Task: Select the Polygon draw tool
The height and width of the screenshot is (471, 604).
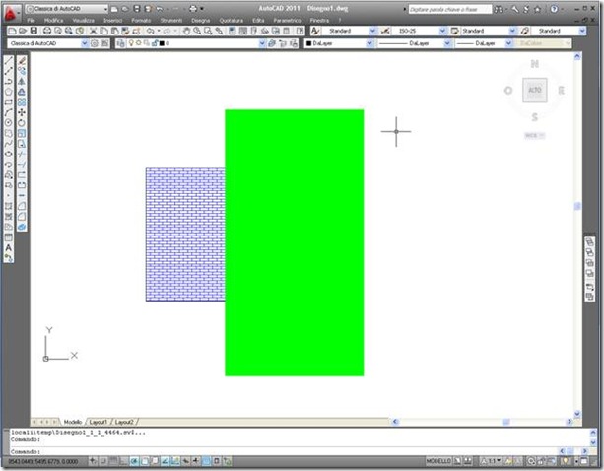Action: (x=9, y=92)
